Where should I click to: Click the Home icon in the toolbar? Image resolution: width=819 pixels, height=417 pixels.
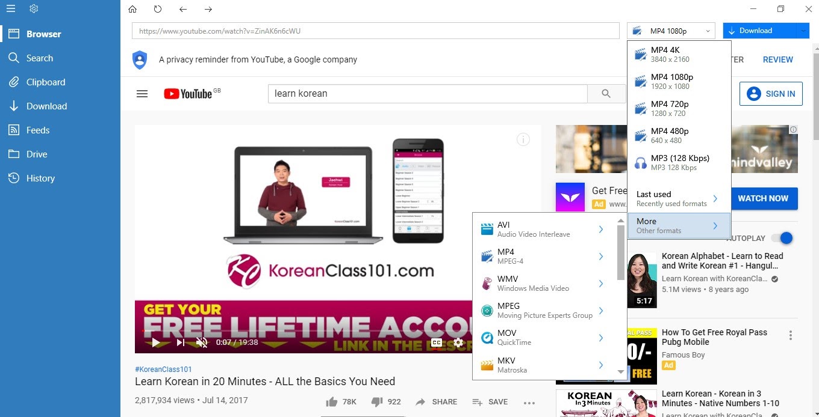click(132, 9)
